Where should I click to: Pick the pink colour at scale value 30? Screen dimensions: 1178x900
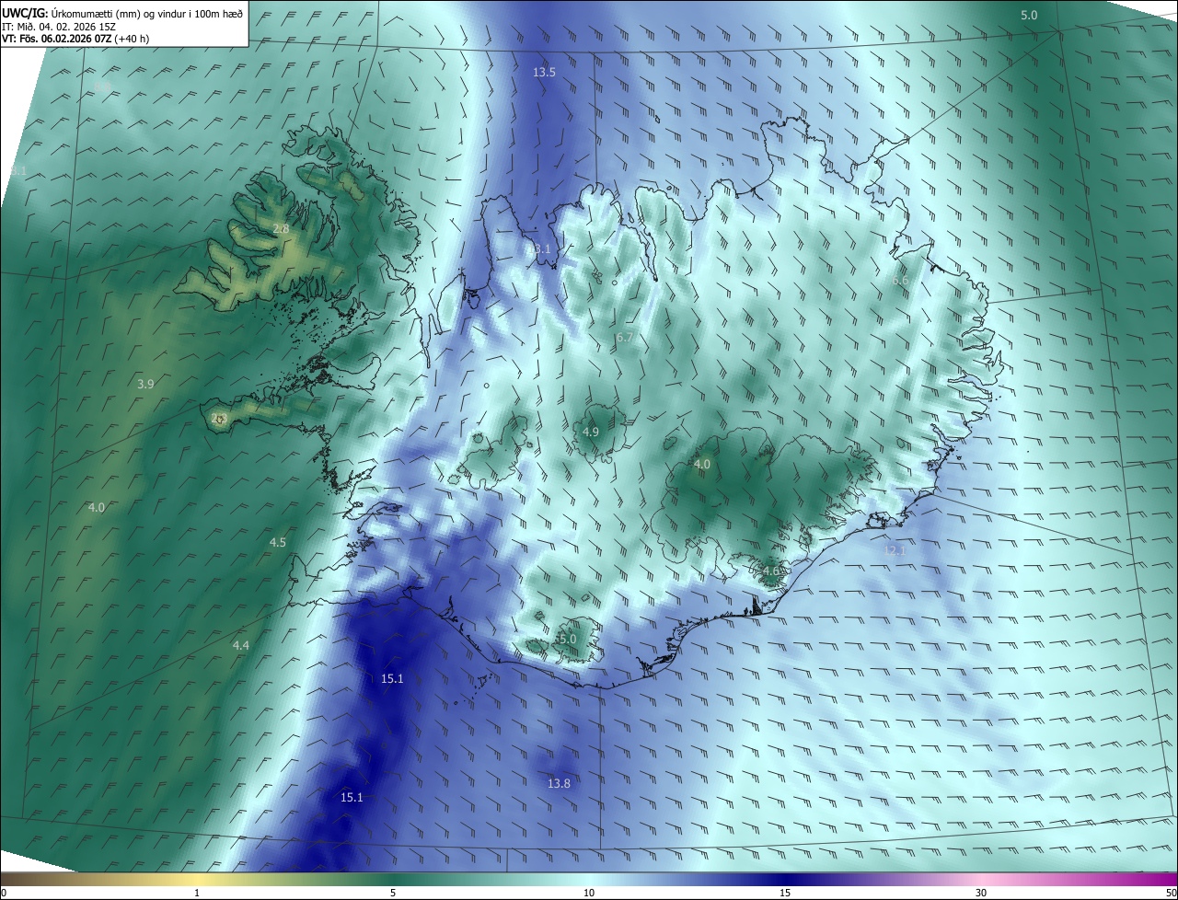981,879
